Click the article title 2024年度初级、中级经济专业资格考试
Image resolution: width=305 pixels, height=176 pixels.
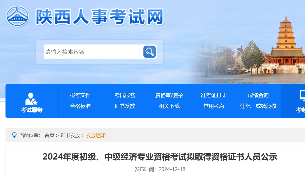point(160,157)
